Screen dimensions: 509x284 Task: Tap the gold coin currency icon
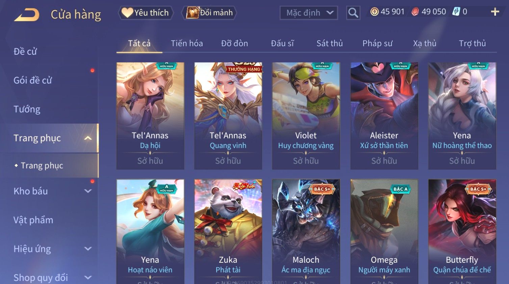[x=374, y=12]
